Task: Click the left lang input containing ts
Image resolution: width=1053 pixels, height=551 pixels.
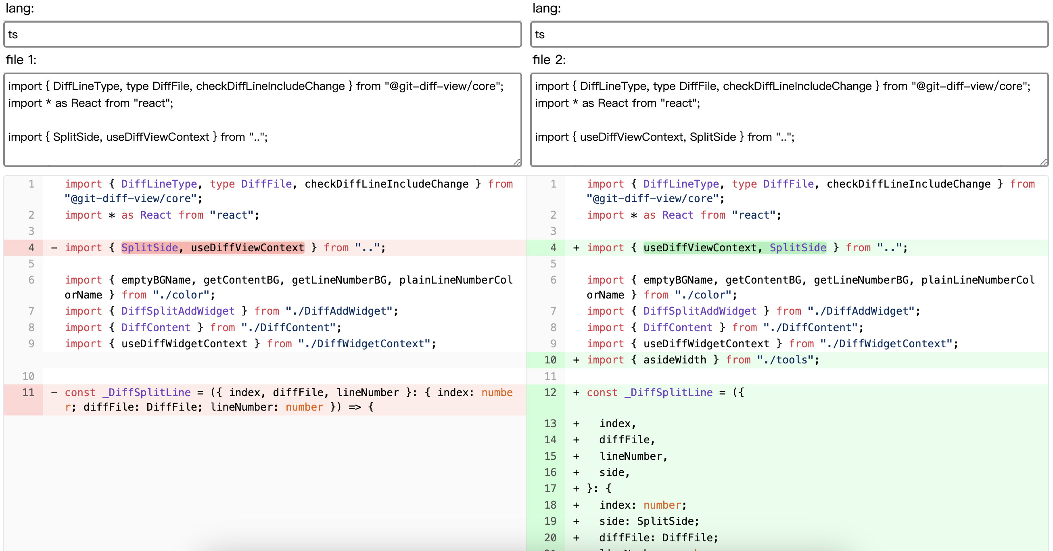Action: point(262,35)
